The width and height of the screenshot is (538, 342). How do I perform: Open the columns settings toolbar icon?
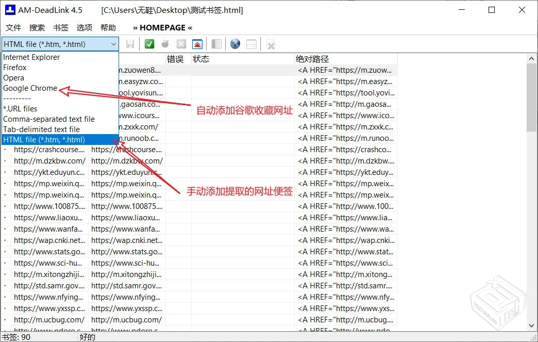[x=216, y=44]
